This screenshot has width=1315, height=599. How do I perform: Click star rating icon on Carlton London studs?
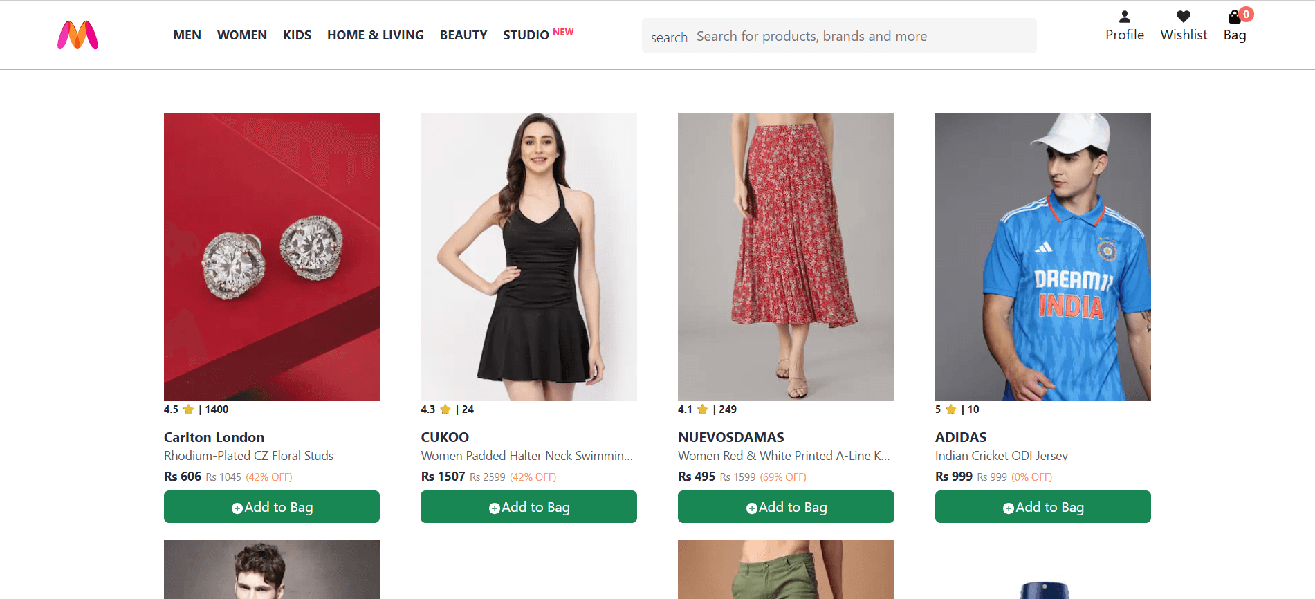[188, 409]
